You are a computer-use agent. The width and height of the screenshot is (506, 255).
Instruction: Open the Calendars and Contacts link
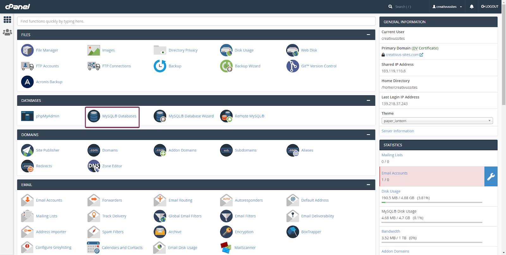[x=122, y=248]
